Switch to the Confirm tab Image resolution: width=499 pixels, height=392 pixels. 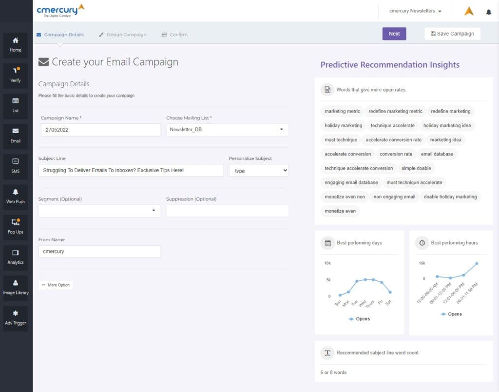pos(174,35)
